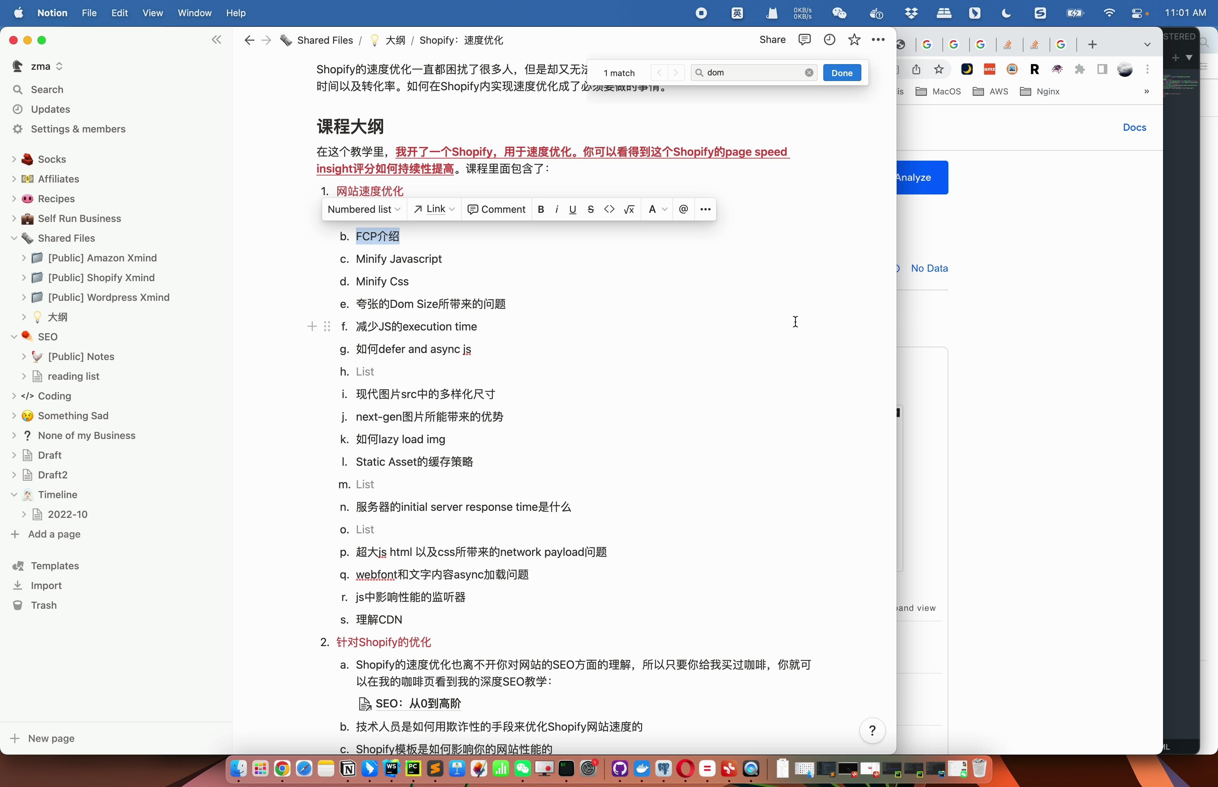Viewport: 1218px width, 787px height.
Task: Open the page options three-dot menu
Action: point(878,40)
